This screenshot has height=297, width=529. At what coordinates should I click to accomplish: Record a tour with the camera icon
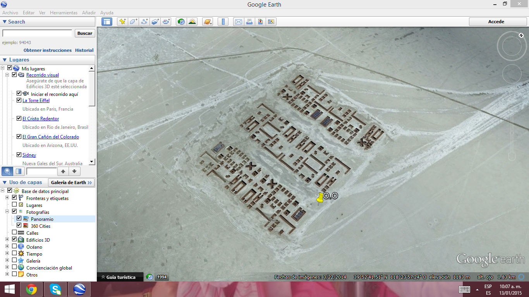167,22
